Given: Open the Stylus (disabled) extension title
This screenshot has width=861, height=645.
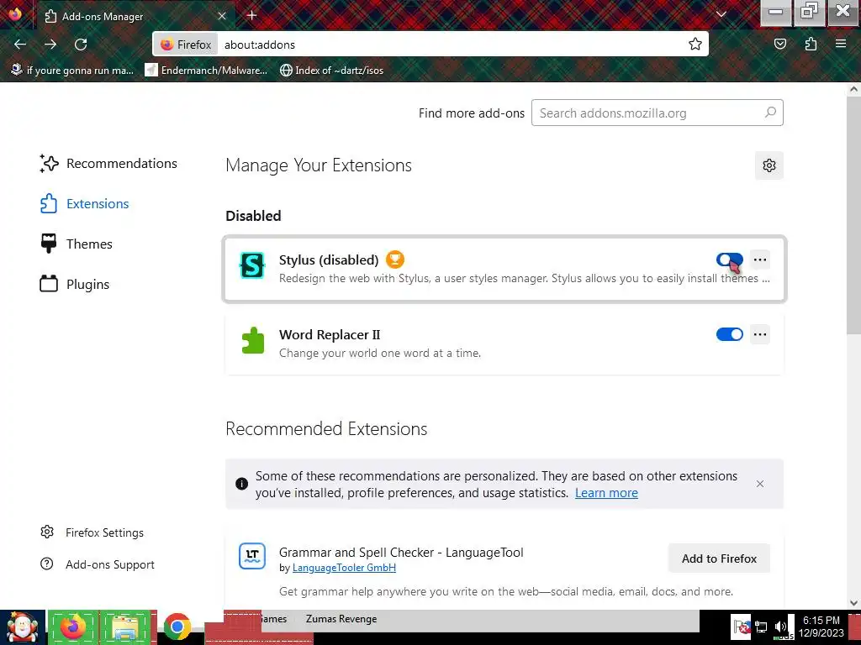Looking at the screenshot, I should click(329, 260).
